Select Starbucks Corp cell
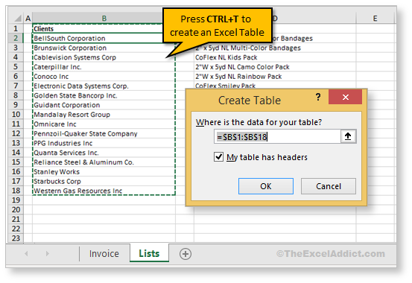This screenshot has width=412, height=283. click(104, 181)
